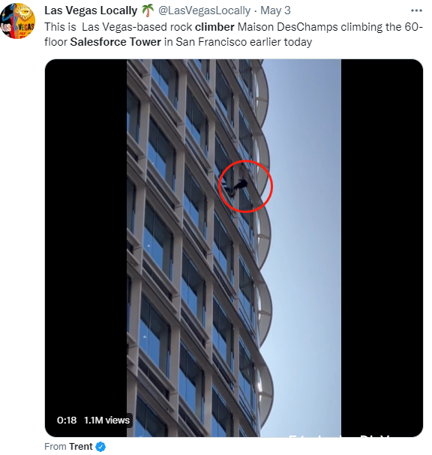This screenshot has width=432, height=455.
Task: Click the Las Vegas Locally display name
Action: [x=91, y=10]
